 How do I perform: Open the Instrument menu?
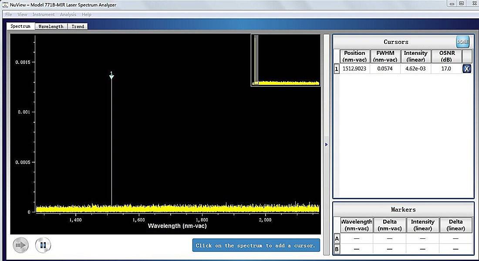tap(44, 14)
